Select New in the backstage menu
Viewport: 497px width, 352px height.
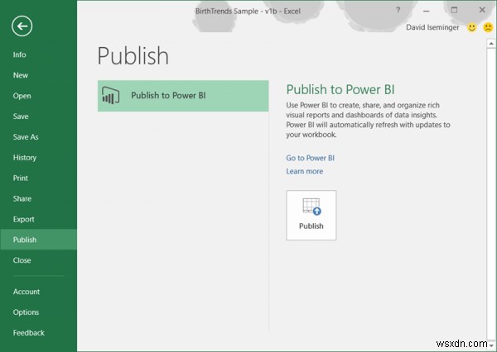click(x=38, y=75)
